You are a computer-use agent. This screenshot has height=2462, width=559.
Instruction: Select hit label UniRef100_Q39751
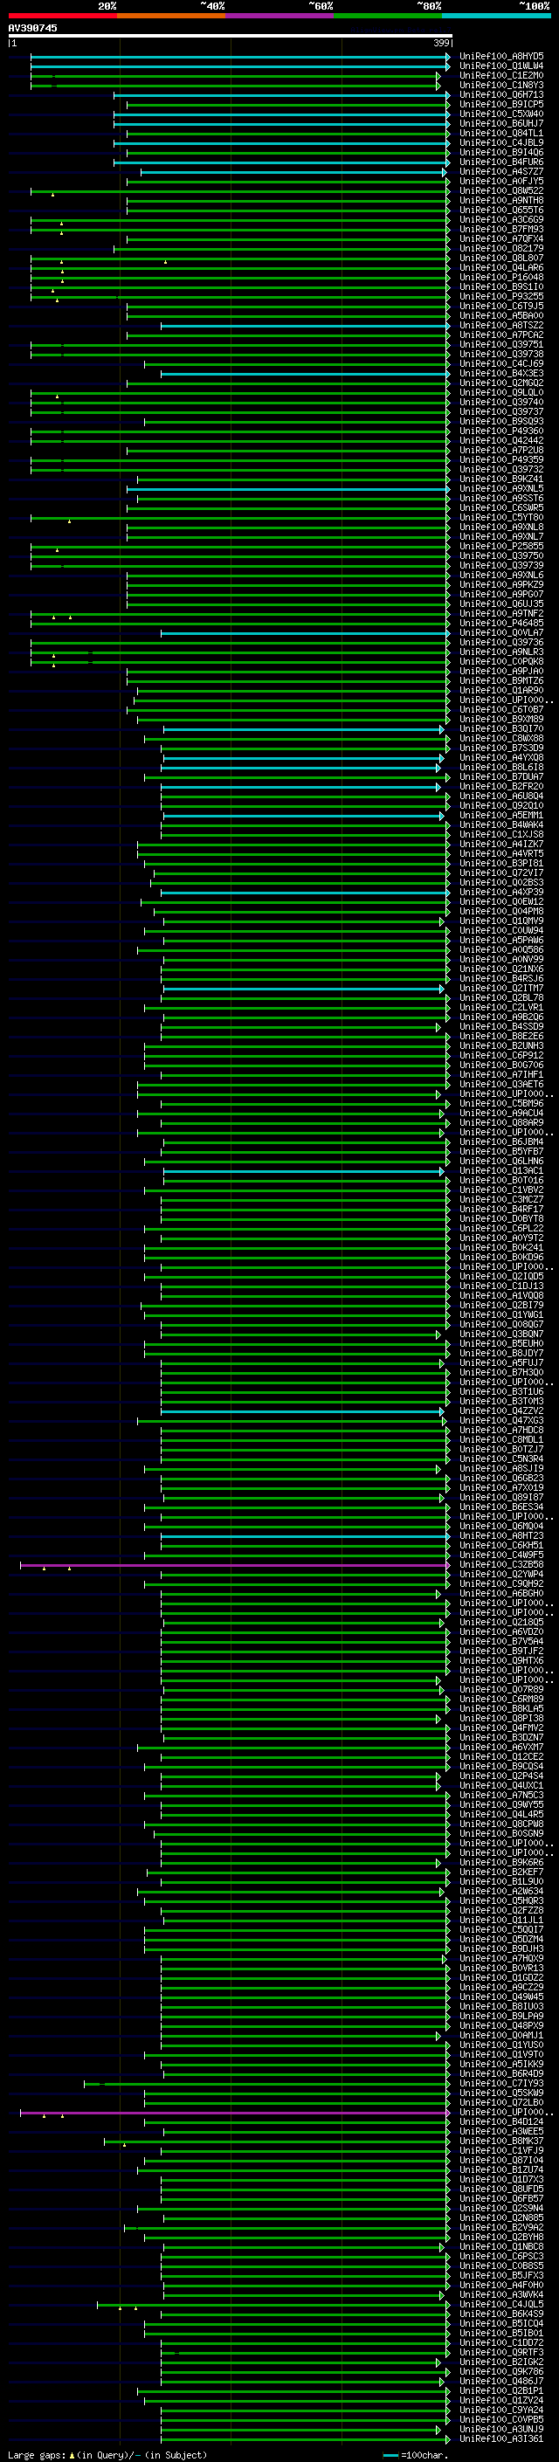click(x=500, y=345)
